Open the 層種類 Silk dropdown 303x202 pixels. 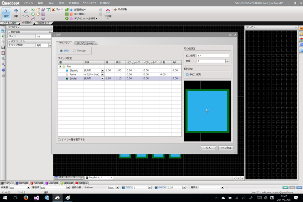pos(68,188)
